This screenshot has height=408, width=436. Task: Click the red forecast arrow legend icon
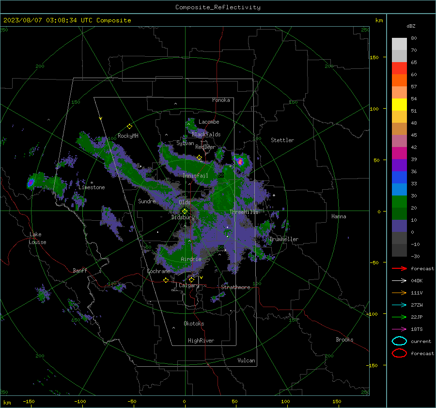pos(399,268)
